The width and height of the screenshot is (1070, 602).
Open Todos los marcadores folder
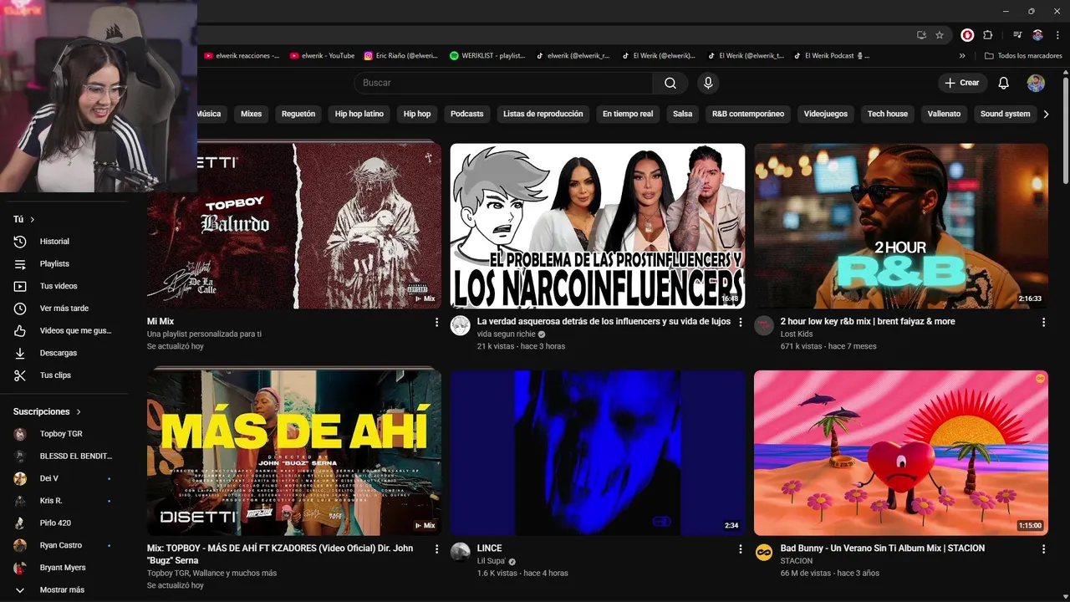[x=1023, y=56]
